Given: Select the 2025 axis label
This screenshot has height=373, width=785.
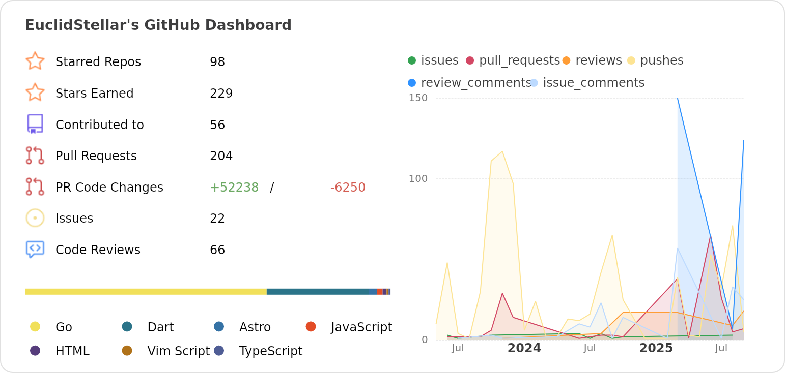Looking at the screenshot, I should pos(656,348).
